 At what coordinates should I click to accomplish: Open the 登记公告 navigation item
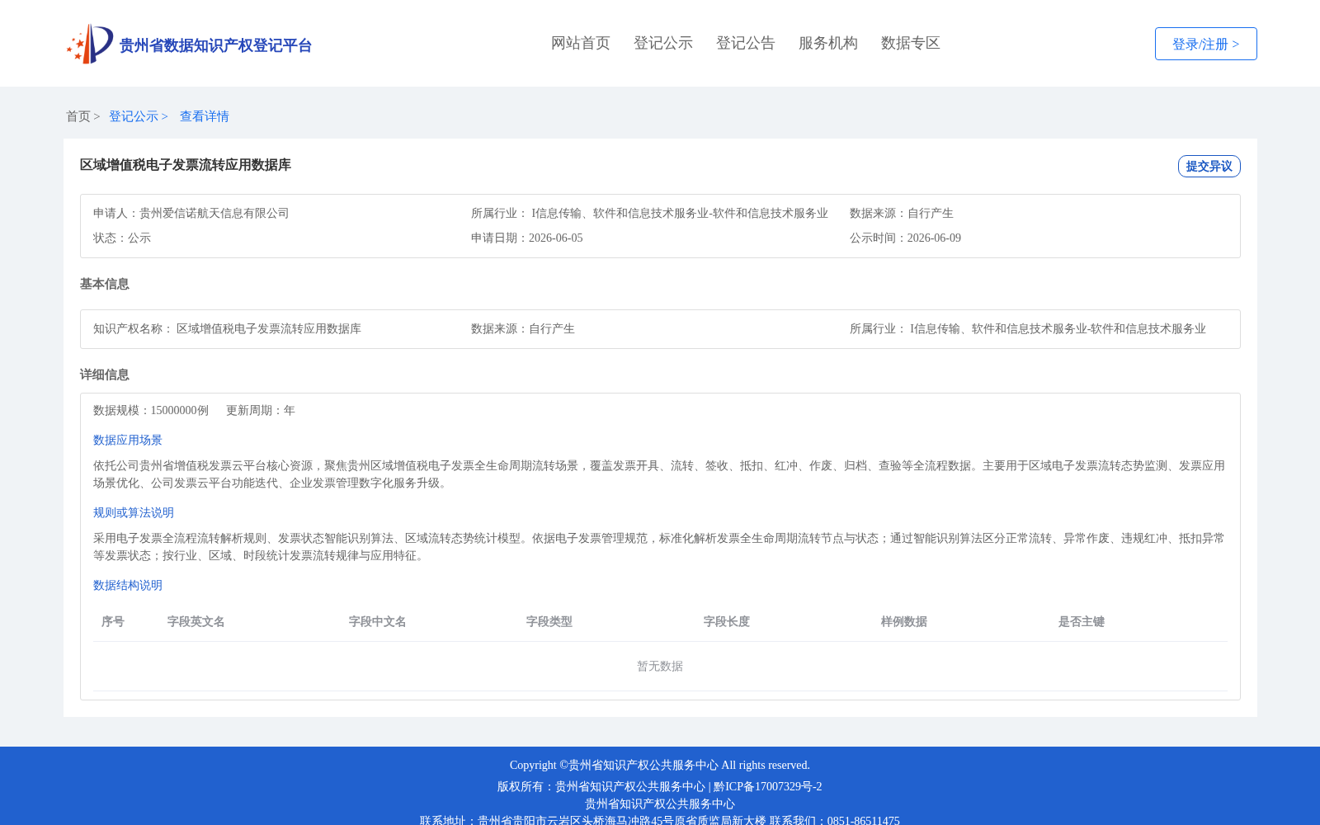click(746, 43)
